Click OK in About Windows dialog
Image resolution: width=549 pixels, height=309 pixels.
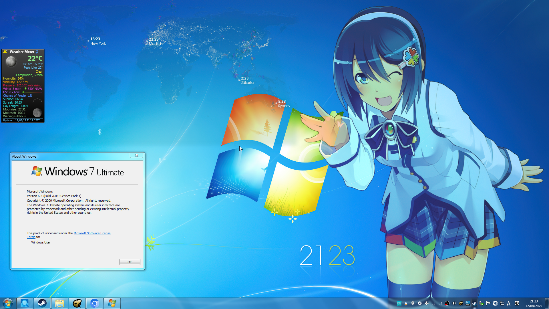(x=130, y=262)
